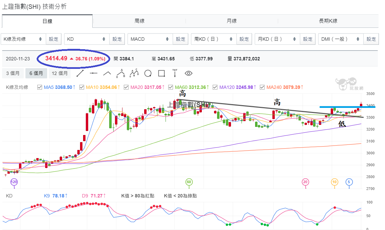
Task: Click the low price 3377.99
Action: (204, 59)
